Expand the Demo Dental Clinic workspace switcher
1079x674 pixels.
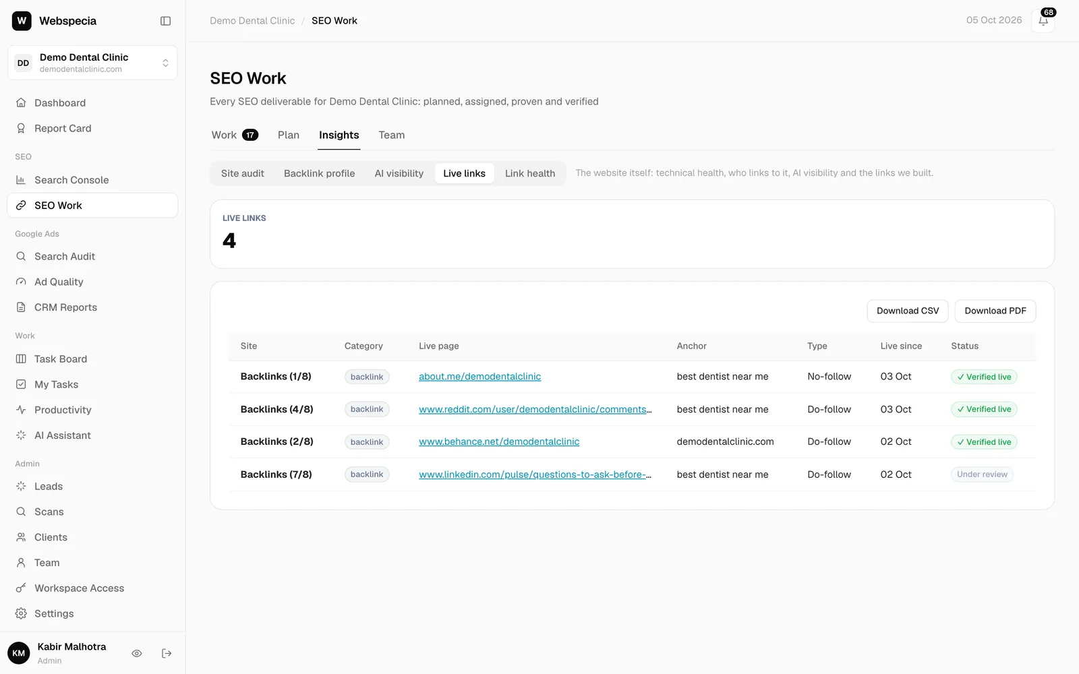(x=92, y=63)
